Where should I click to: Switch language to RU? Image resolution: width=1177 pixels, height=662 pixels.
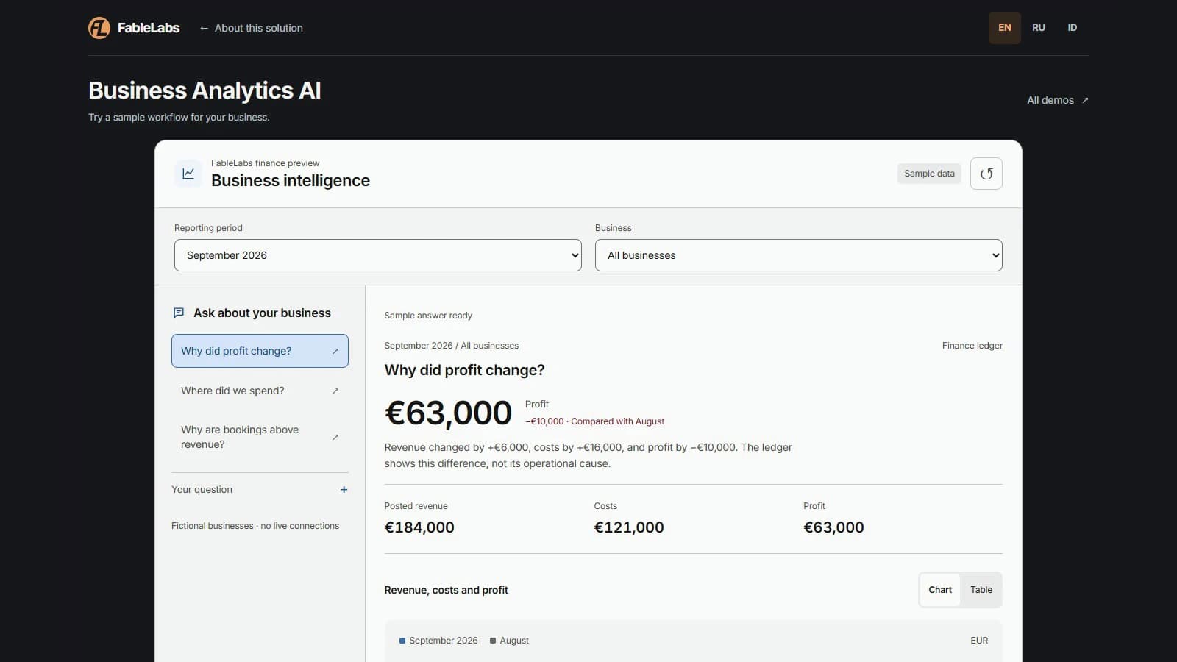[1039, 28]
